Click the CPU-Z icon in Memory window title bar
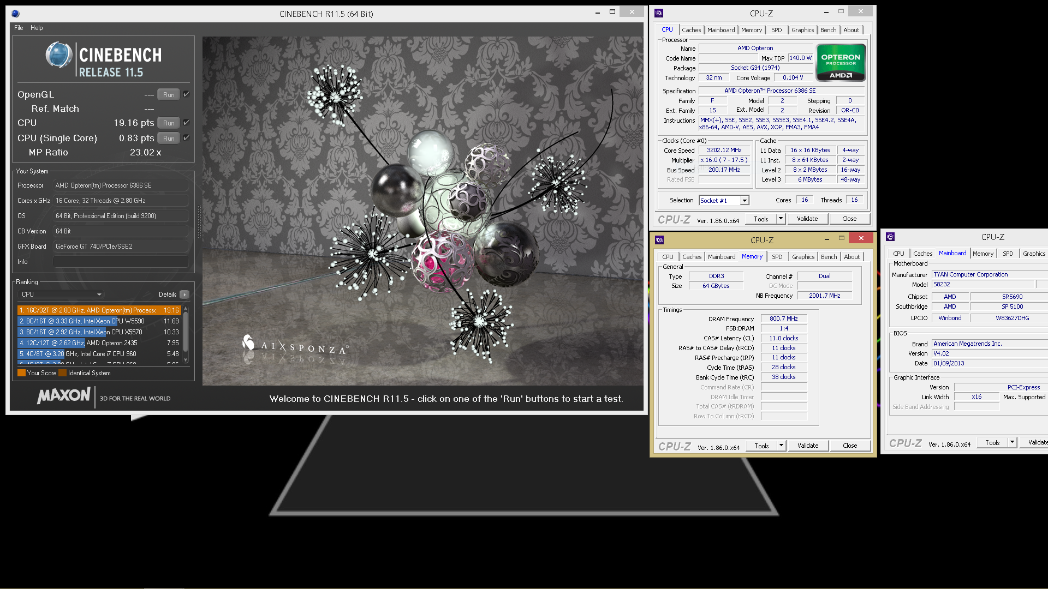The image size is (1048, 589). pos(659,240)
